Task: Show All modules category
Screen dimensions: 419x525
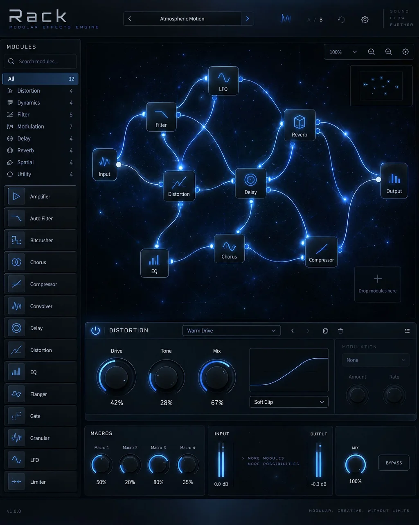Action: [40, 79]
